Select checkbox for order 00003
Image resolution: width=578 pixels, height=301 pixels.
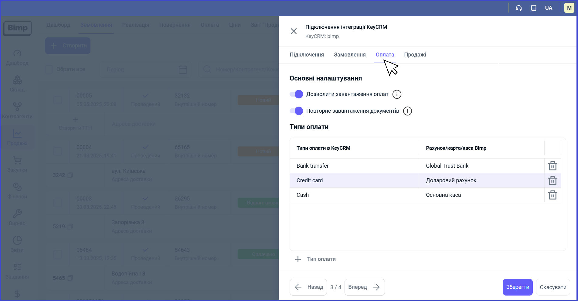pos(58,203)
